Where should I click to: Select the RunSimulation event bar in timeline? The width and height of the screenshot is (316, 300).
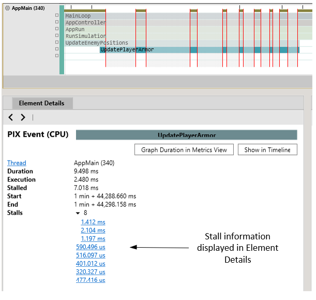pyautogui.click(x=188, y=36)
